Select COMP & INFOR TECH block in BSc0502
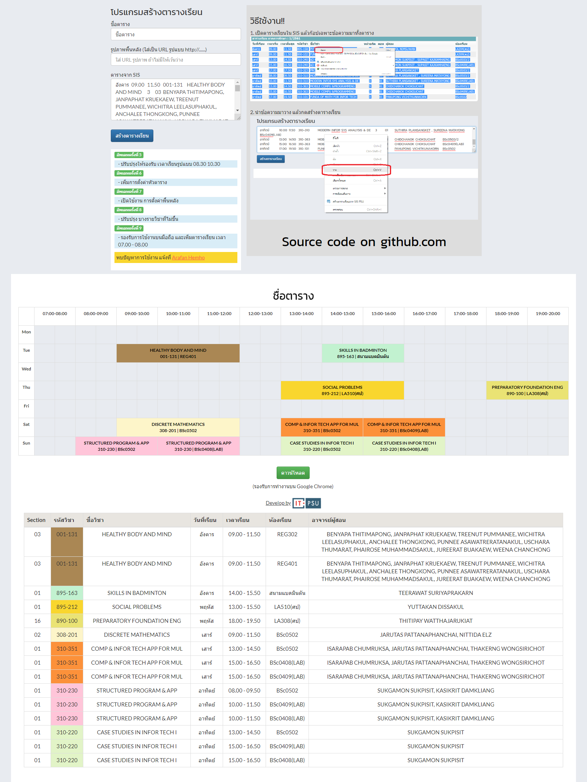Viewport: 587px width, 782px height. (322, 427)
